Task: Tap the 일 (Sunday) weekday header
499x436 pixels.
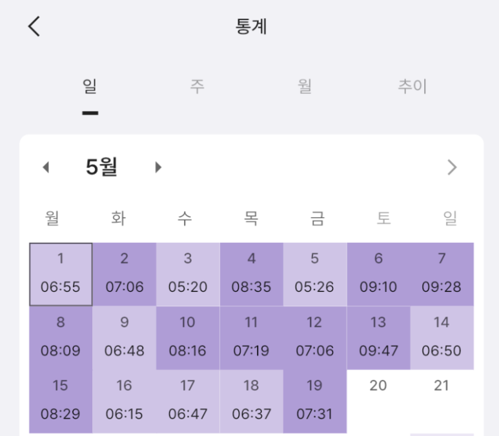Action: [450, 218]
